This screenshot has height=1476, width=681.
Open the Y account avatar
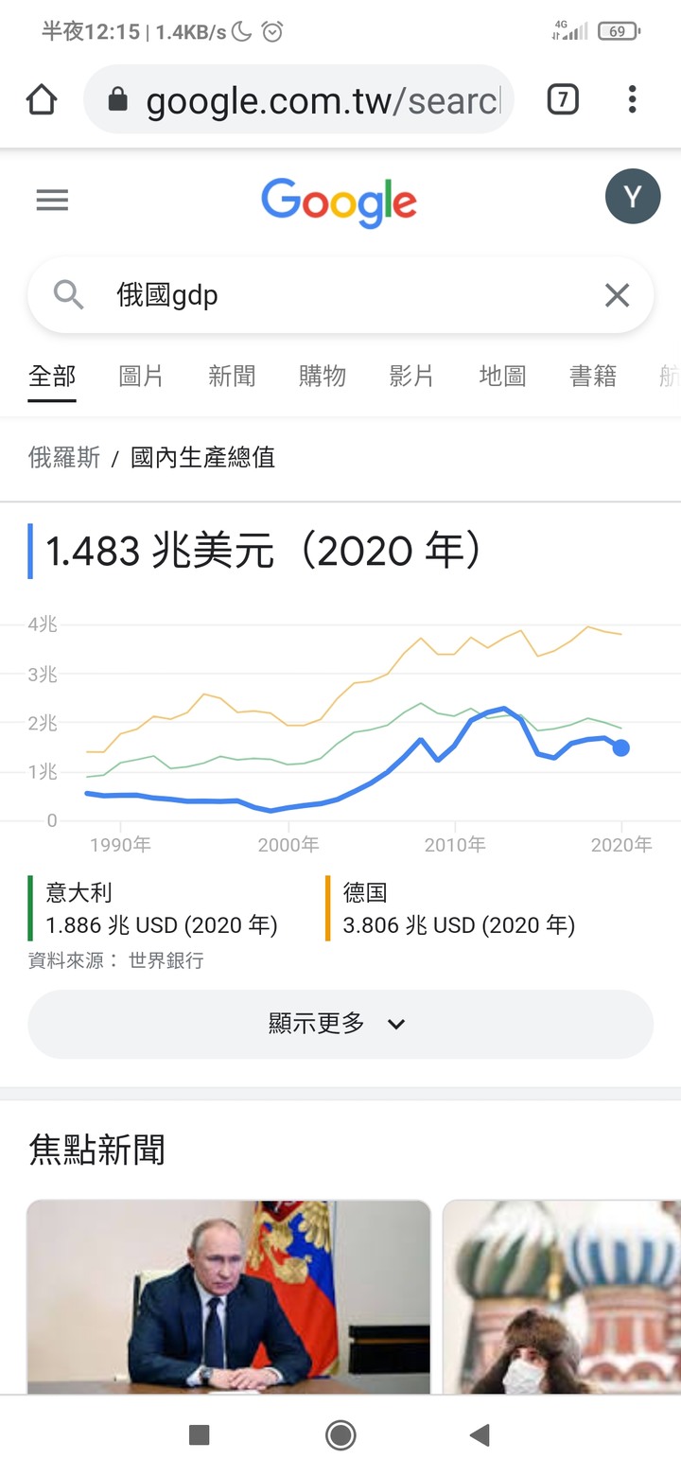coord(632,197)
